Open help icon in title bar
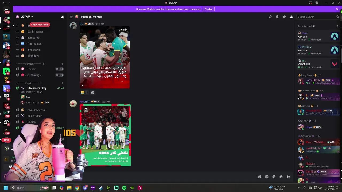Screen dimensions: 342x192 point(317,3)
